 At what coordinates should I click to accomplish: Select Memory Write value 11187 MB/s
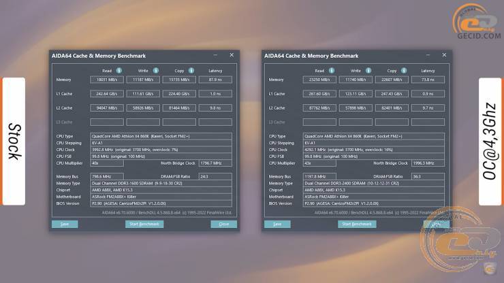(143, 80)
